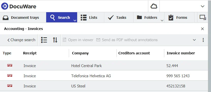Toggle the result list view icon
The height and width of the screenshot is (92, 211).
[44, 40]
